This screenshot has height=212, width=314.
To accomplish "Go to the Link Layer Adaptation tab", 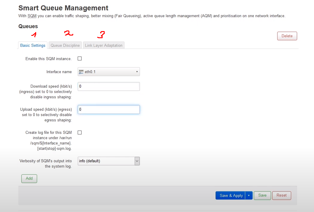I will coord(103,45).
